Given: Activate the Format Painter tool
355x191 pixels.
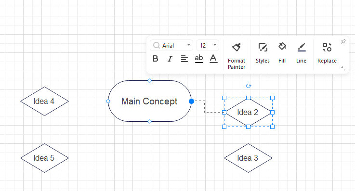Looking at the screenshot, I should 237,56.
